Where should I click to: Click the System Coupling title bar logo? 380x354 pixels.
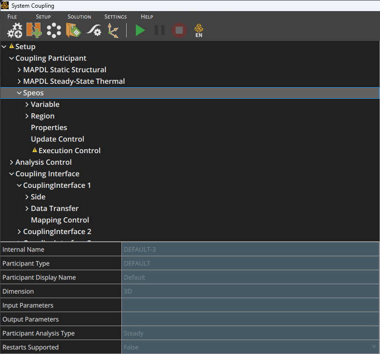pos(5,5)
